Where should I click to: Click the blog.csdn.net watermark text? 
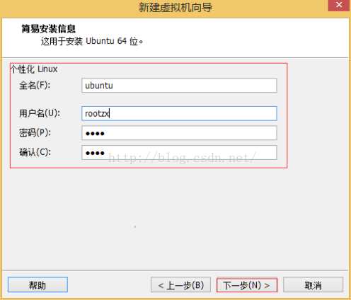(182, 158)
